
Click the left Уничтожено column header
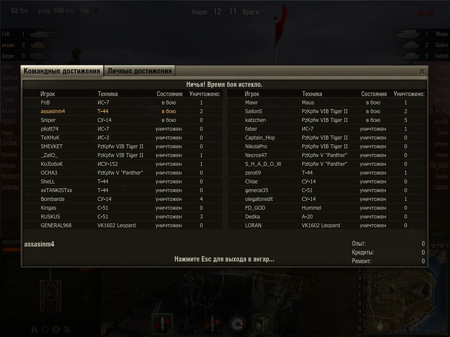[205, 94]
